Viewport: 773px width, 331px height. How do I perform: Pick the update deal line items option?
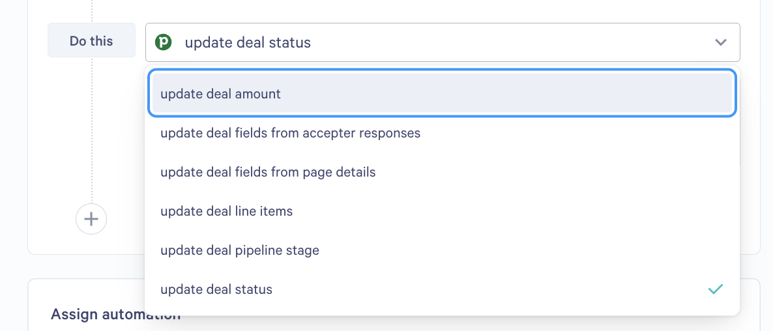[442, 211]
